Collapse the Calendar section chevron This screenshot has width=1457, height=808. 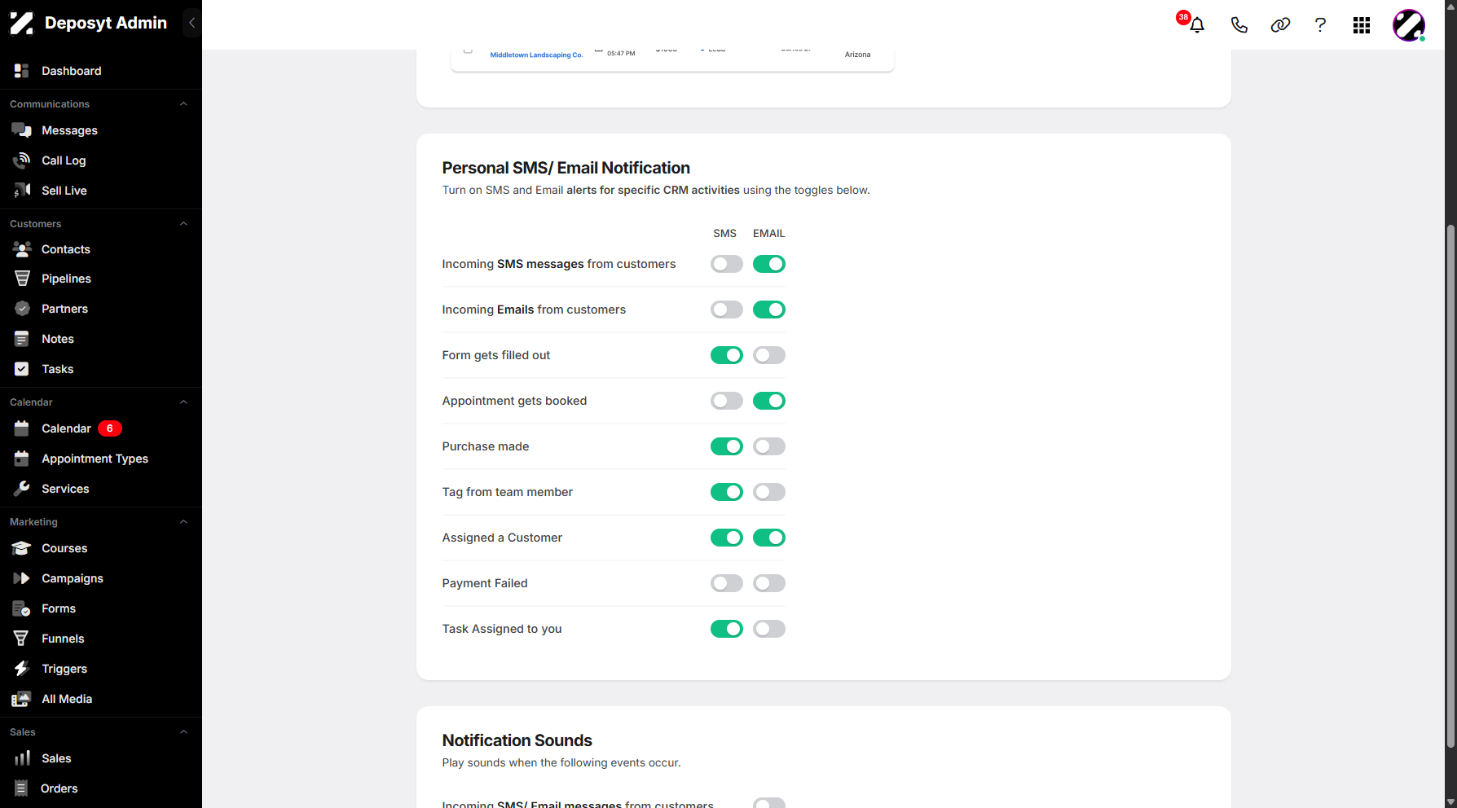[183, 402]
